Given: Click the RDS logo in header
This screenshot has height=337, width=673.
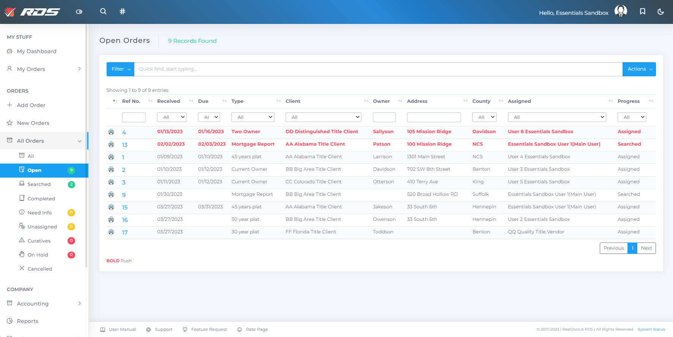Looking at the screenshot, I should coord(32,12).
